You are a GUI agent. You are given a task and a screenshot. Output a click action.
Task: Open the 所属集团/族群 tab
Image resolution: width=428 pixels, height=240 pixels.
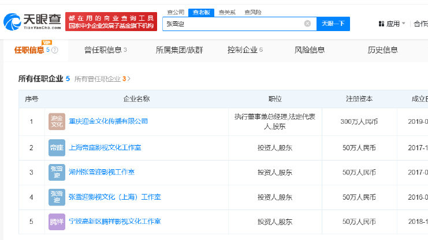tap(179, 50)
